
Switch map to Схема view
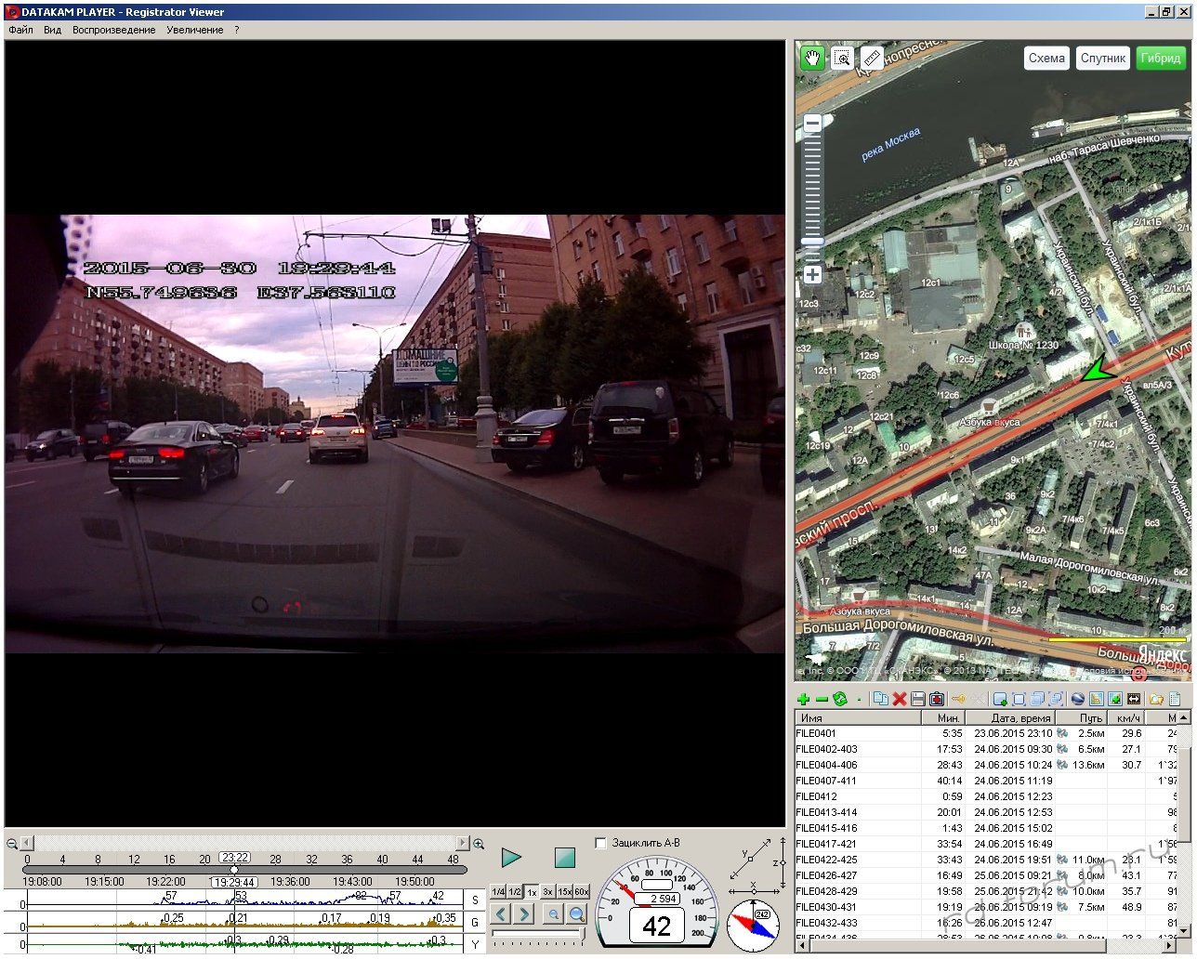[1046, 58]
